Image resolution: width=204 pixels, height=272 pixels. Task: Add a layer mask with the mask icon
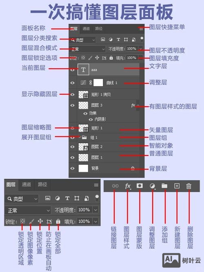140,186
